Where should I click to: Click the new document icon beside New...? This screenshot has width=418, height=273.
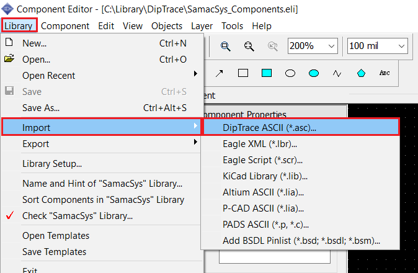[9, 42]
